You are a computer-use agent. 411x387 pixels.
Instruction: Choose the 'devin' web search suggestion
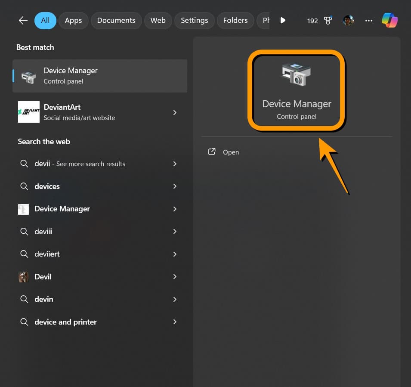pyautogui.click(x=44, y=299)
